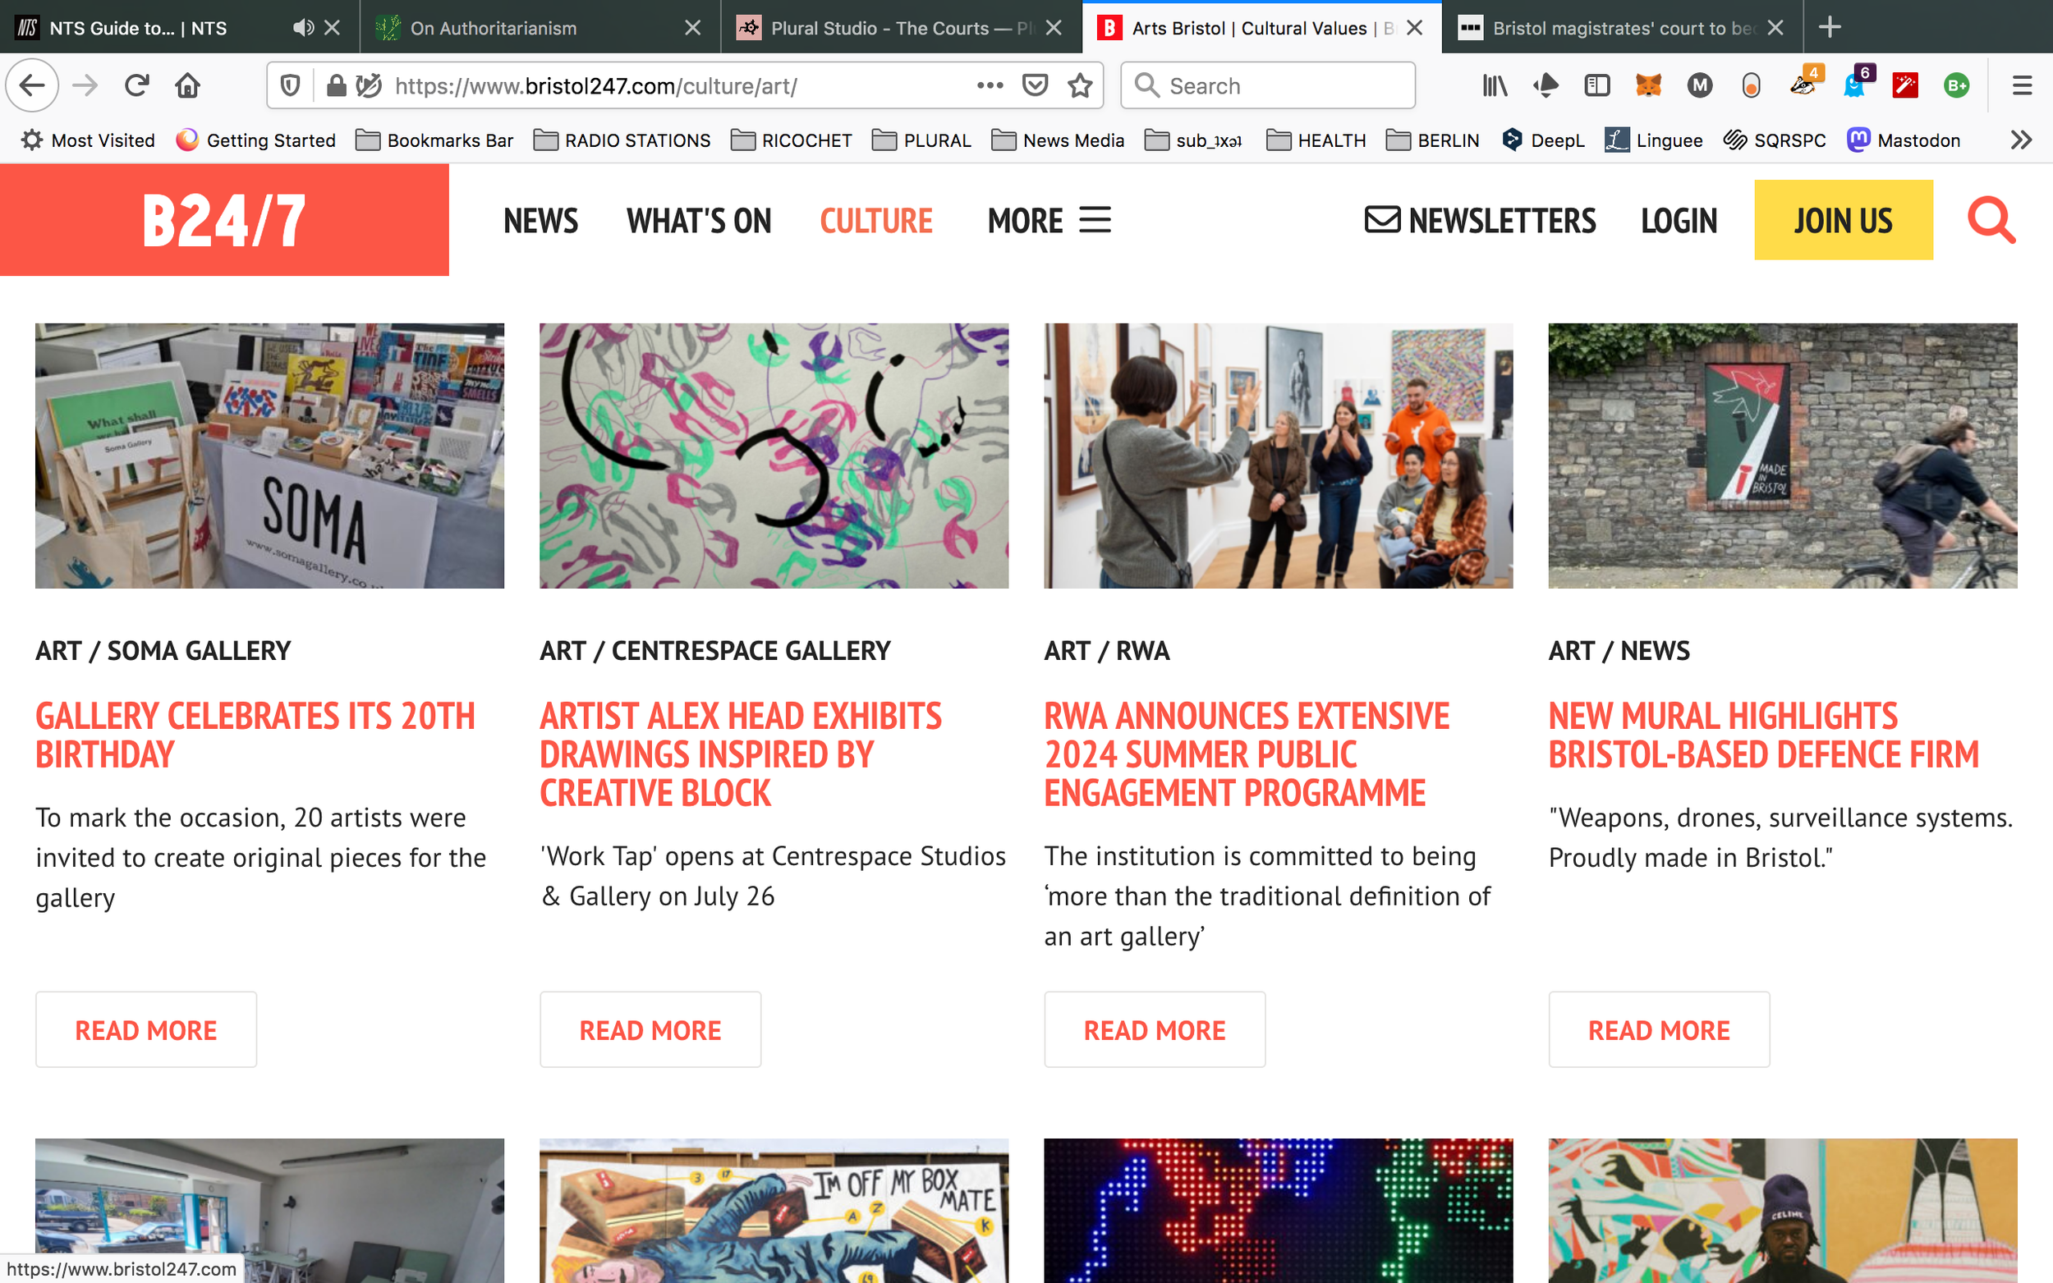The width and height of the screenshot is (2053, 1283).
Task: Open page actions three-dot menu
Action: pyautogui.click(x=990, y=85)
